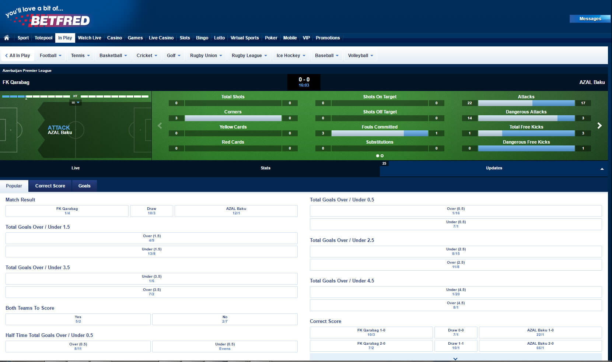This screenshot has height=362, width=612.
Task: Open the Ice Hockey dropdown
Action: point(291,56)
